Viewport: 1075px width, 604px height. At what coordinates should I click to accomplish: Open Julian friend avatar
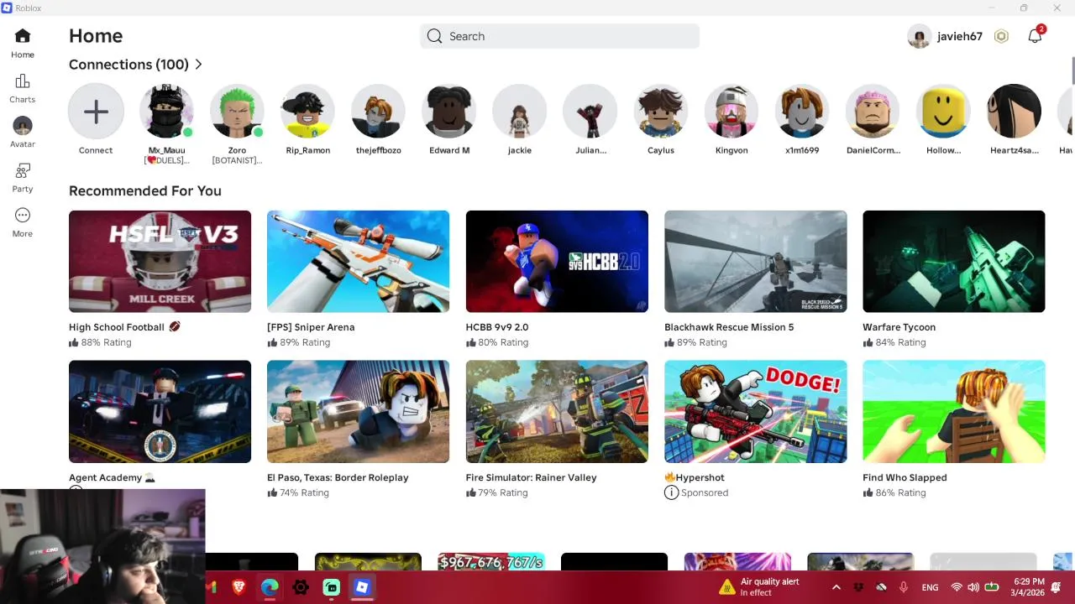pos(590,111)
